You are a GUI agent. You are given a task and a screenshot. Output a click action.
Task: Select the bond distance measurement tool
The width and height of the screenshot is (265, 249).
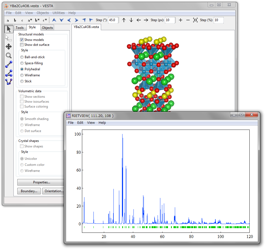9,64
